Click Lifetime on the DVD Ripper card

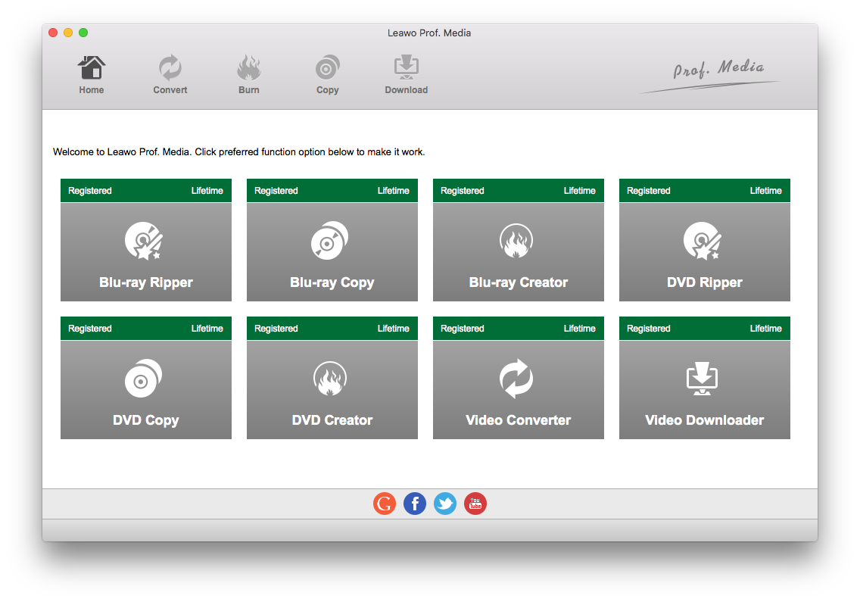pyautogui.click(x=765, y=190)
